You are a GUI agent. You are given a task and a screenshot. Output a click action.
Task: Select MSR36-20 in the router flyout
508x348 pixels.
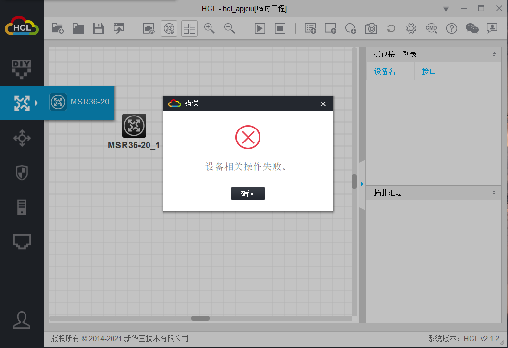80,102
